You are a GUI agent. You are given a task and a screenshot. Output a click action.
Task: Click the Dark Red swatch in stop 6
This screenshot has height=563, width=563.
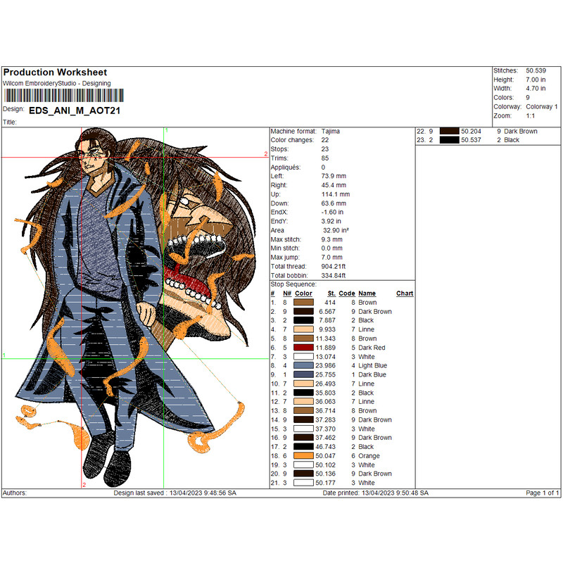click(303, 348)
